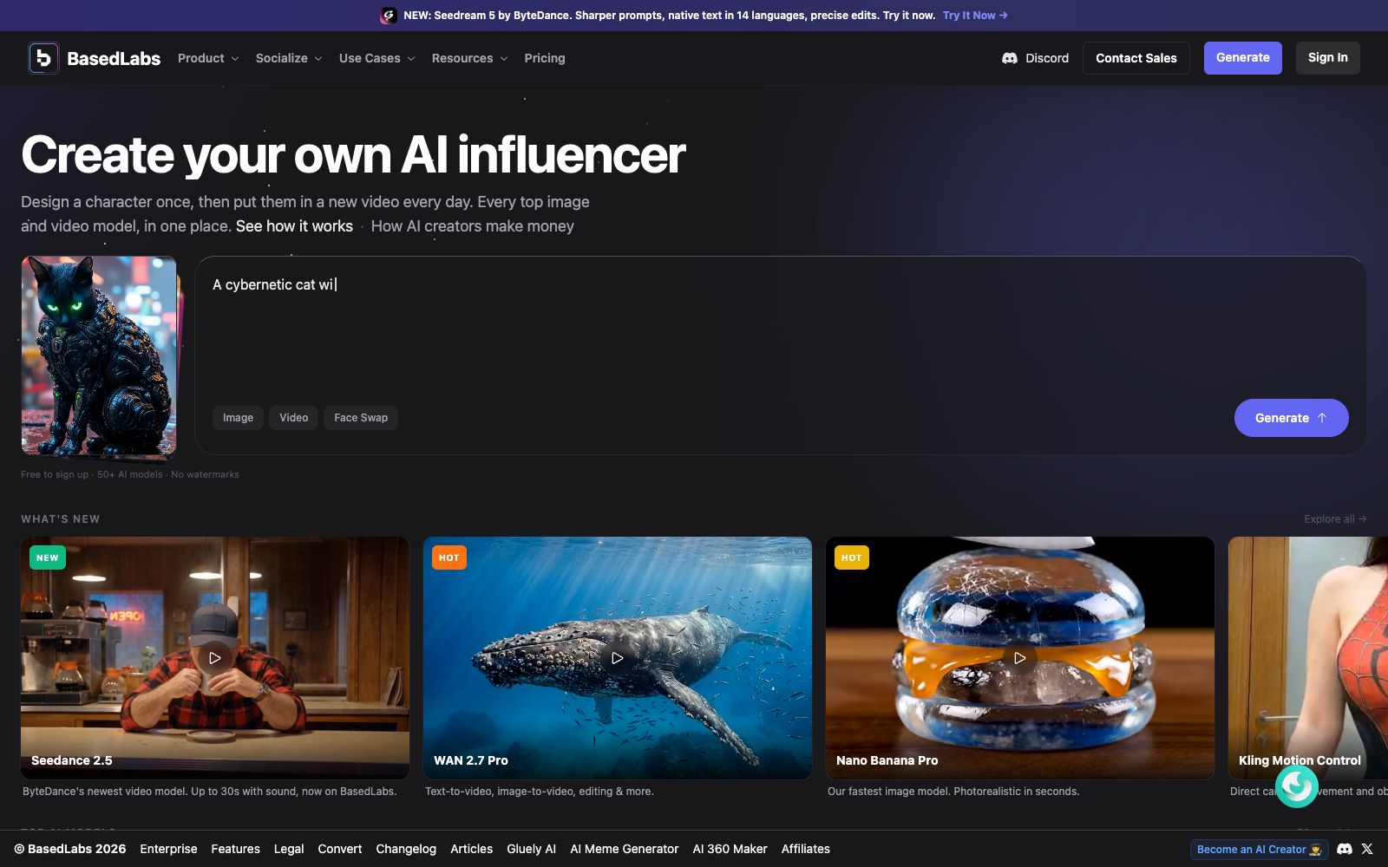Click the NEW badge on Seedance card
1388x867 pixels.
click(48, 557)
